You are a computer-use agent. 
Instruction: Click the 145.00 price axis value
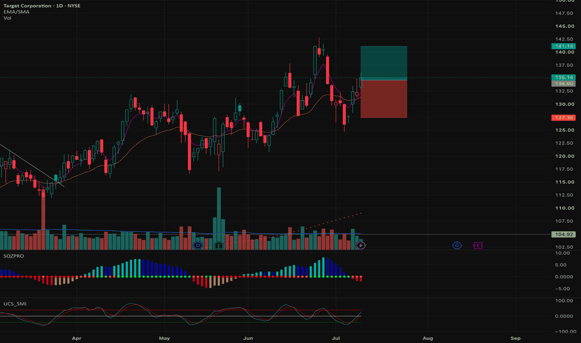(x=564, y=26)
